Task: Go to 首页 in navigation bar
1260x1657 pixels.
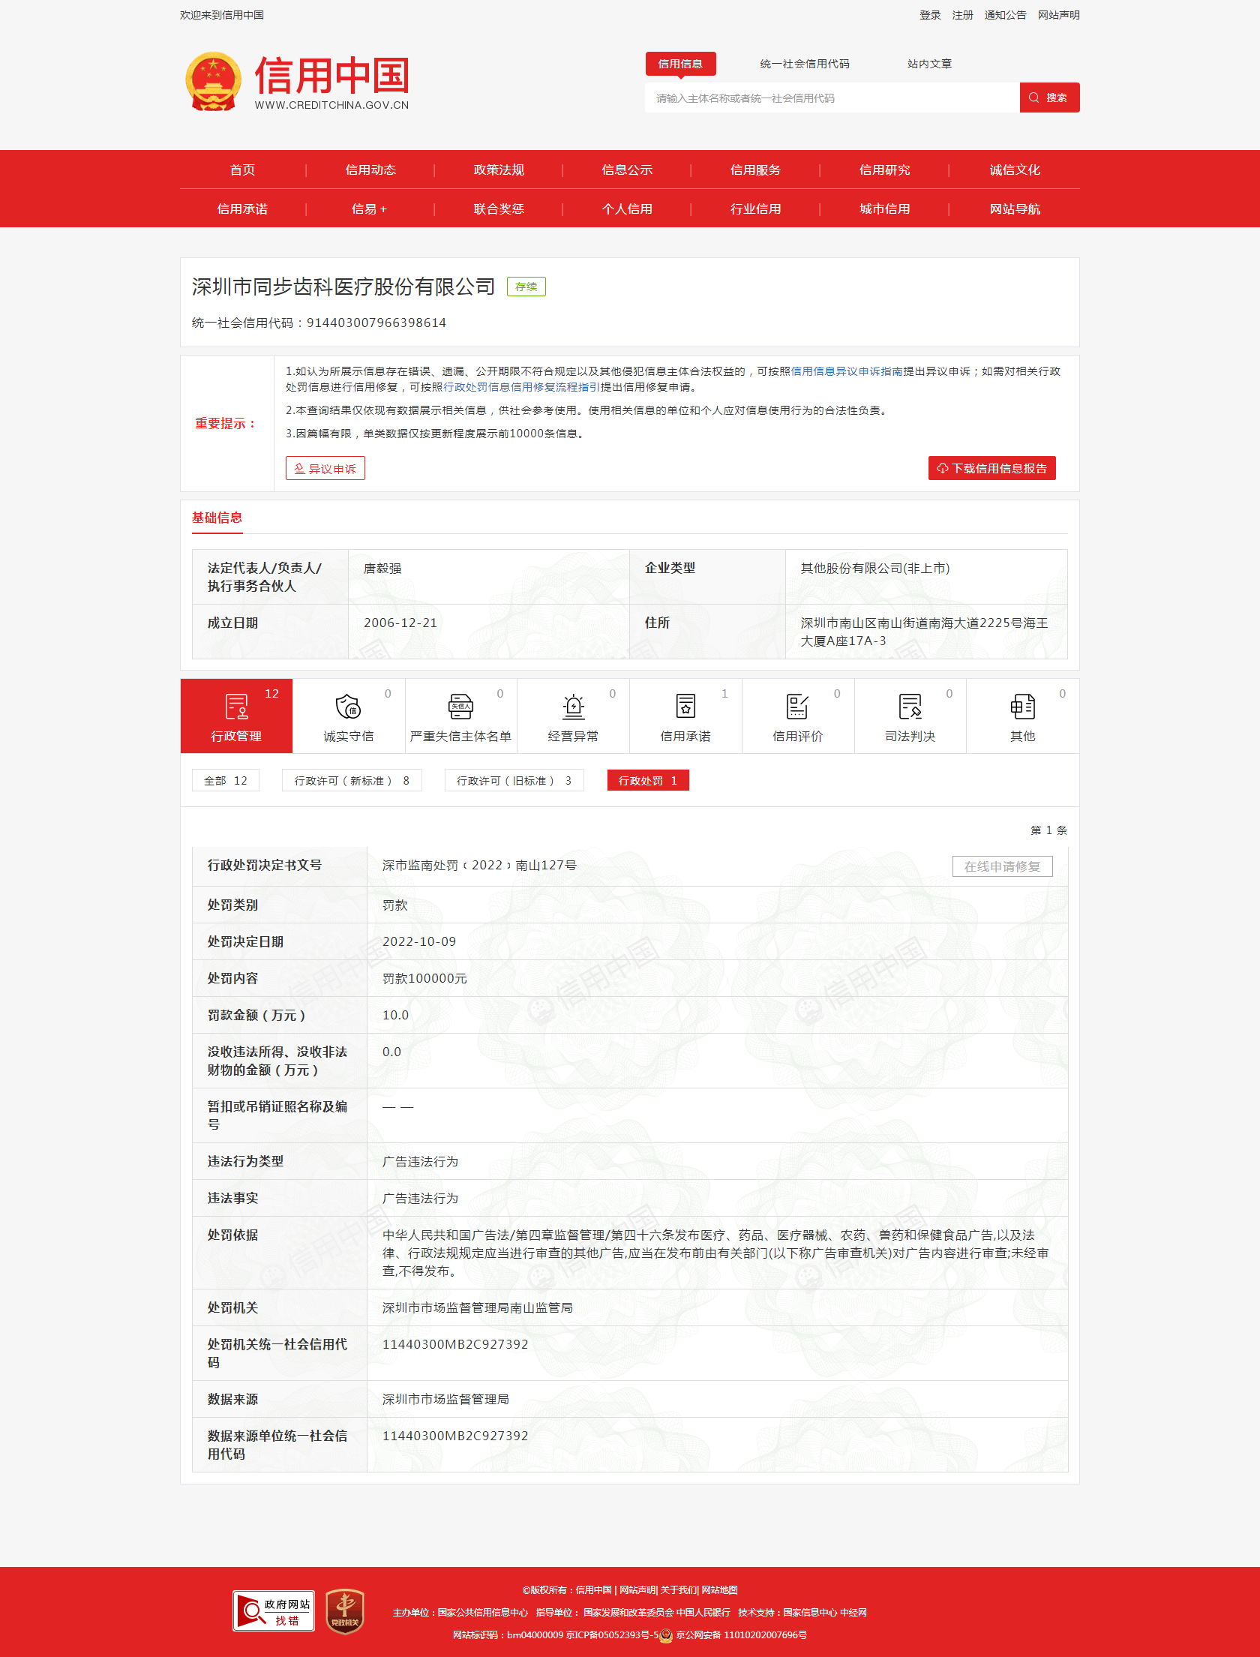Action: [x=242, y=170]
